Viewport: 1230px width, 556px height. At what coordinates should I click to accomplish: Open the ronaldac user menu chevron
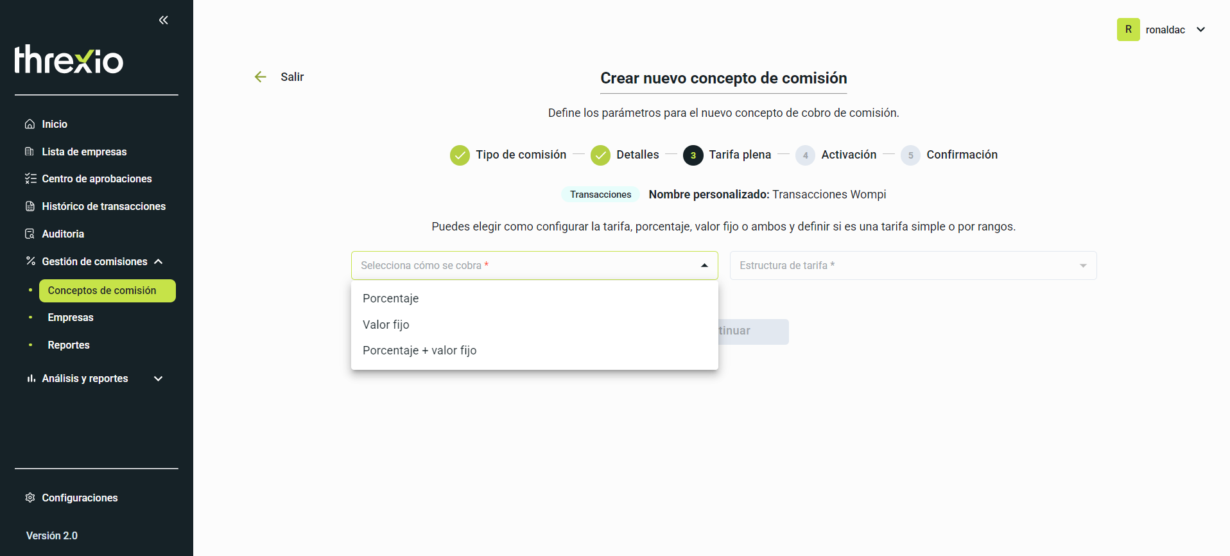1201,30
